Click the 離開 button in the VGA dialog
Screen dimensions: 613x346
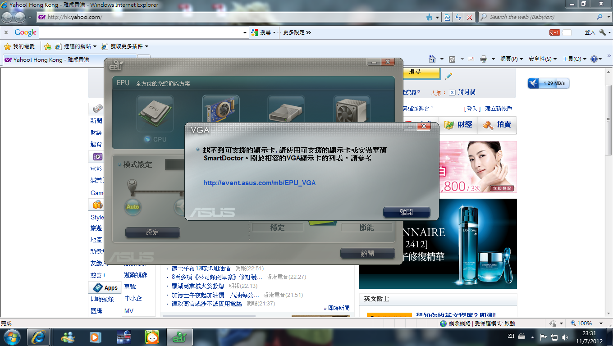click(407, 212)
